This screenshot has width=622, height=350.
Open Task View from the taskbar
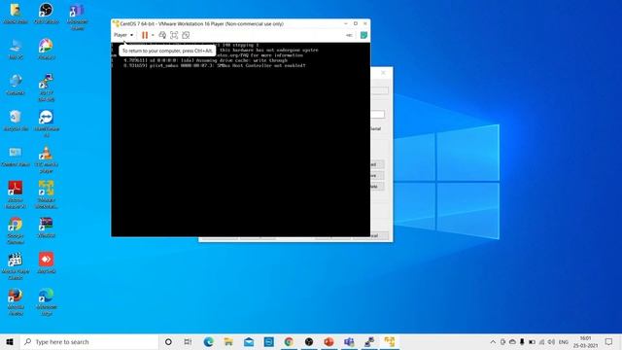tap(188, 341)
